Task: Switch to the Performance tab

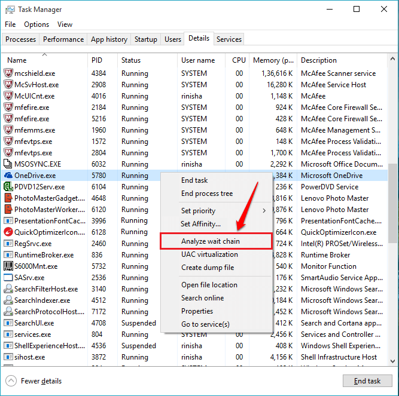Action: (x=63, y=39)
